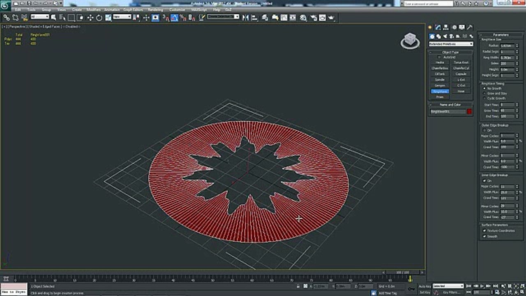Image resolution: width=526 pixels, height=296 pixels.
Task: Select the Grow and Stay radio option
Action: click(484, 93)
